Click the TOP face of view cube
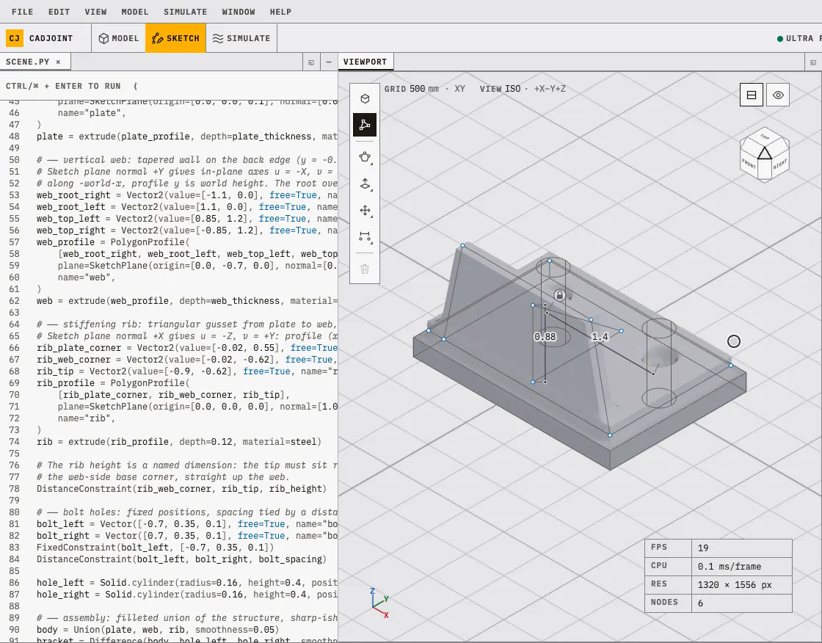 (x=765, y=137)
